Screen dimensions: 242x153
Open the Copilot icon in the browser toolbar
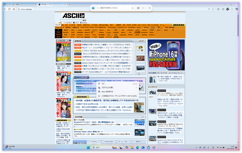pos(237,9)
